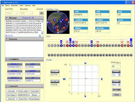Image resolution: width=135 pixels, height=102 pixels.
Task: Click satellite number 29 circle in lower row
Action: pyautogui.click(x=49, y=55)
